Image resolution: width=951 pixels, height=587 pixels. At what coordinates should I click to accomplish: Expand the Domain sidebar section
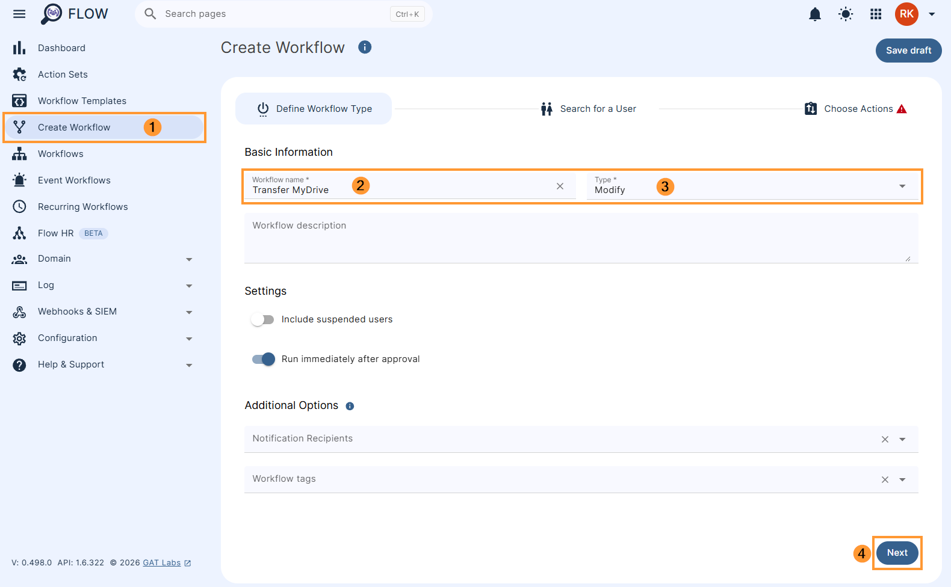pyautogui.click(x=189, y=260)
